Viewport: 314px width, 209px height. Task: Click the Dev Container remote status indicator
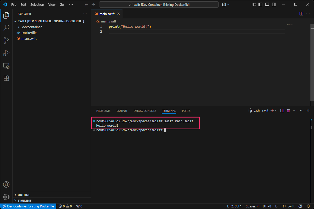click(28, 206)
